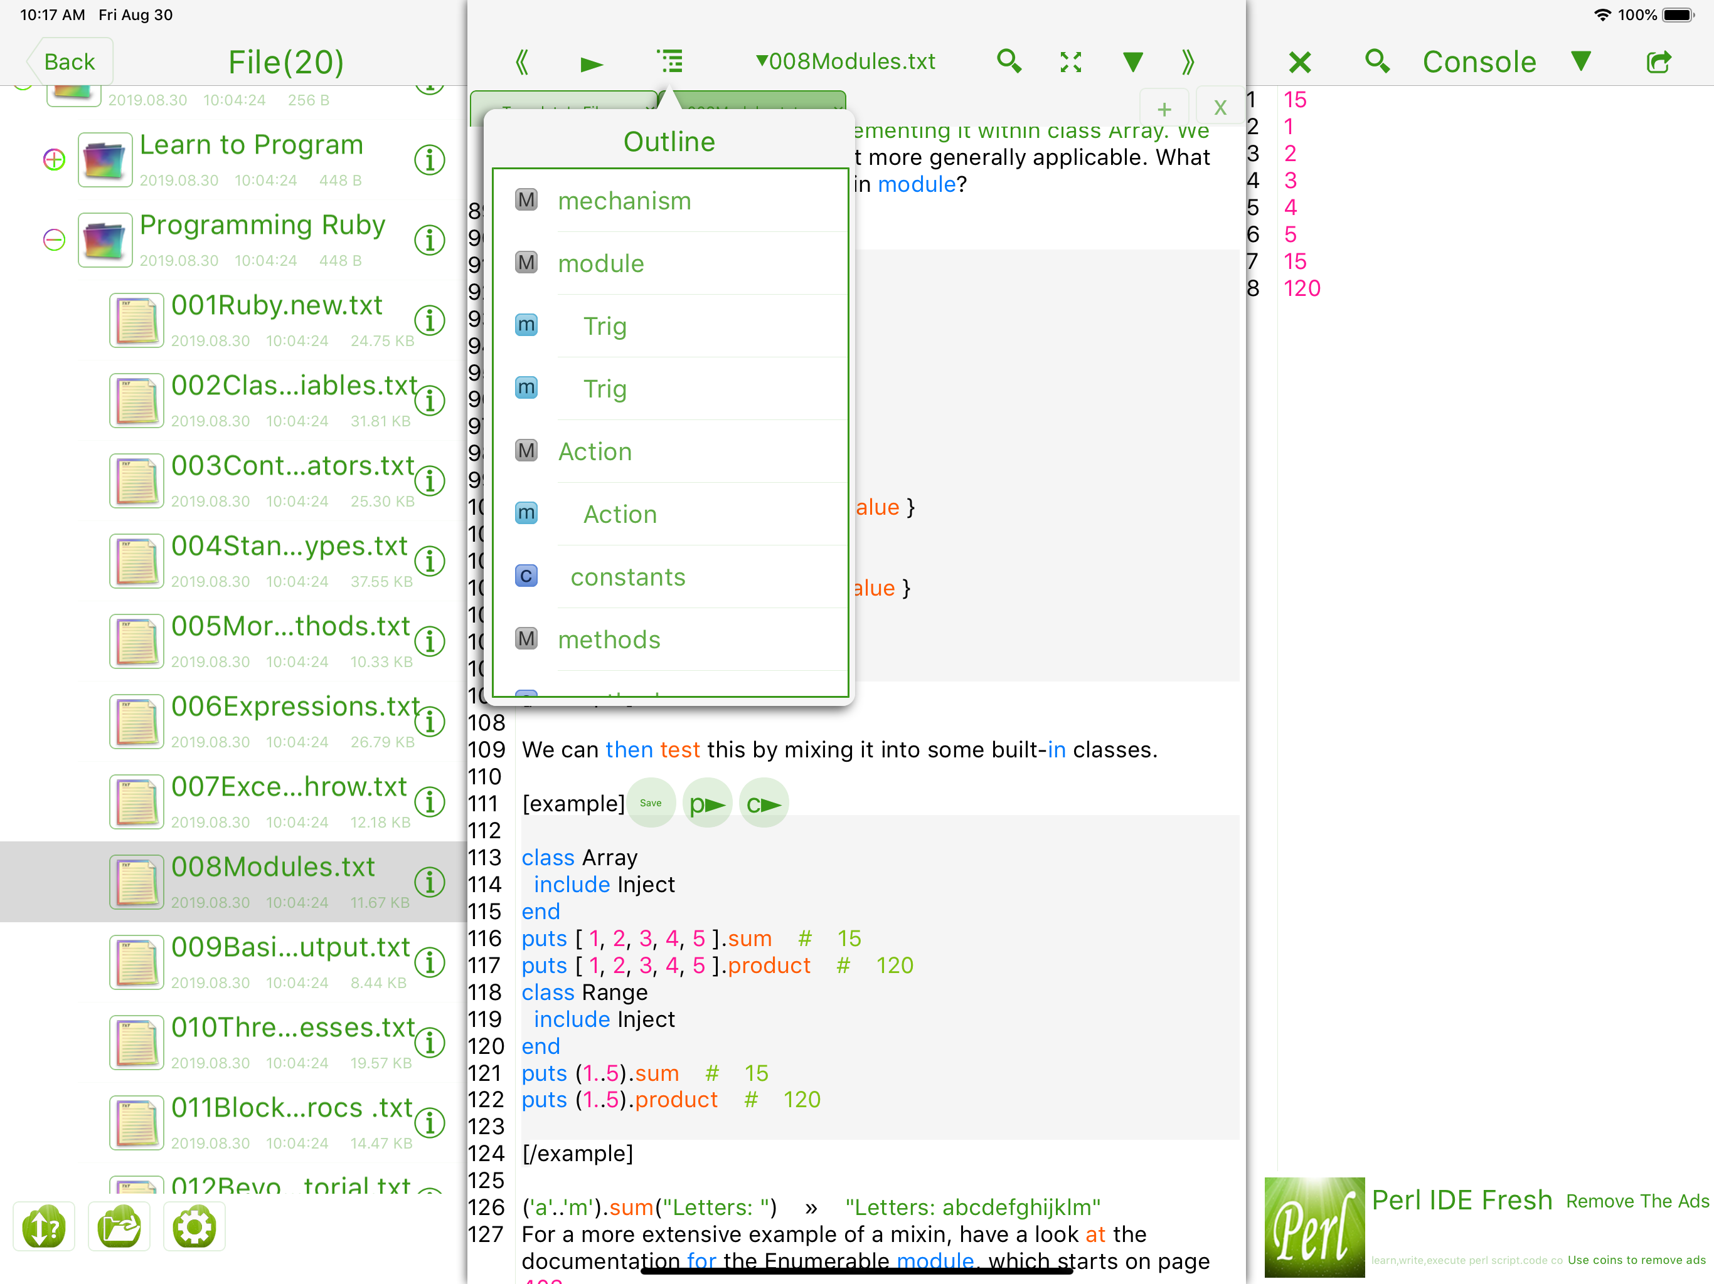Select the second Trig entry in Outline

pos(670,389)
